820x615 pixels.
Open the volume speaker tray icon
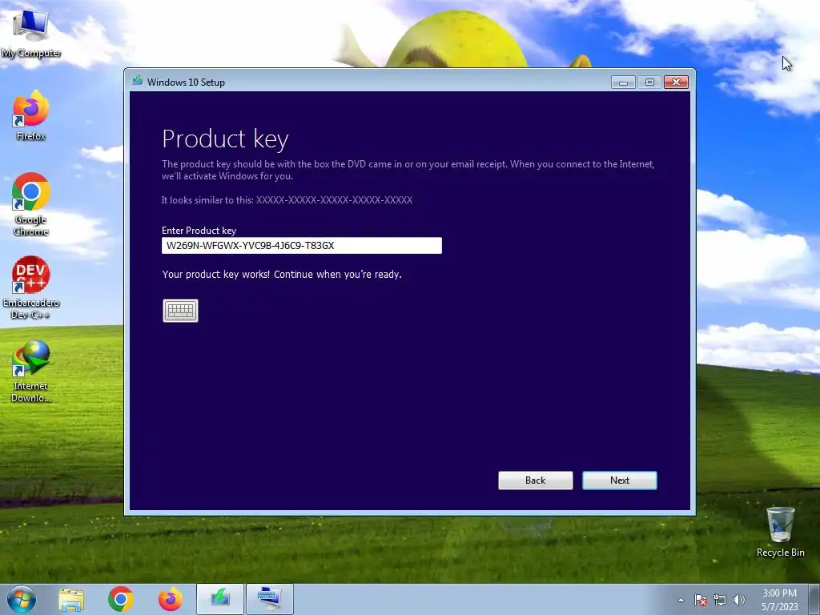[x=739, y=600]
